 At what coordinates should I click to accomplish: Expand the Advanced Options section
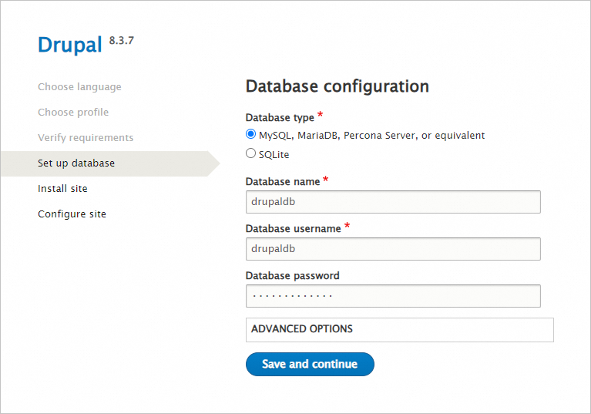click(302, 329)
